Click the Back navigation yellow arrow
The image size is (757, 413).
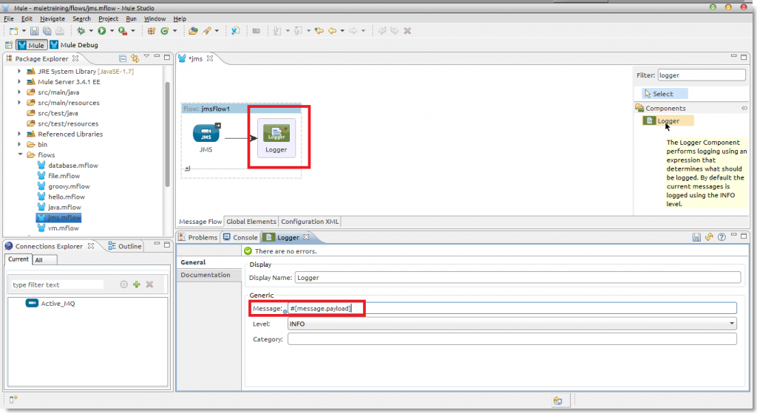(x=332, y=31)
